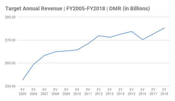Screen dimensions: 175x101
Task: Click the FY 2018 end point of line
Action: tap(164, 28)
